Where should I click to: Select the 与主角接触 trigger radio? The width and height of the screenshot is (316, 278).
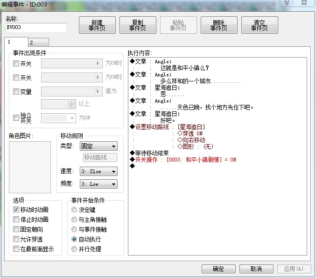[74, 219]
